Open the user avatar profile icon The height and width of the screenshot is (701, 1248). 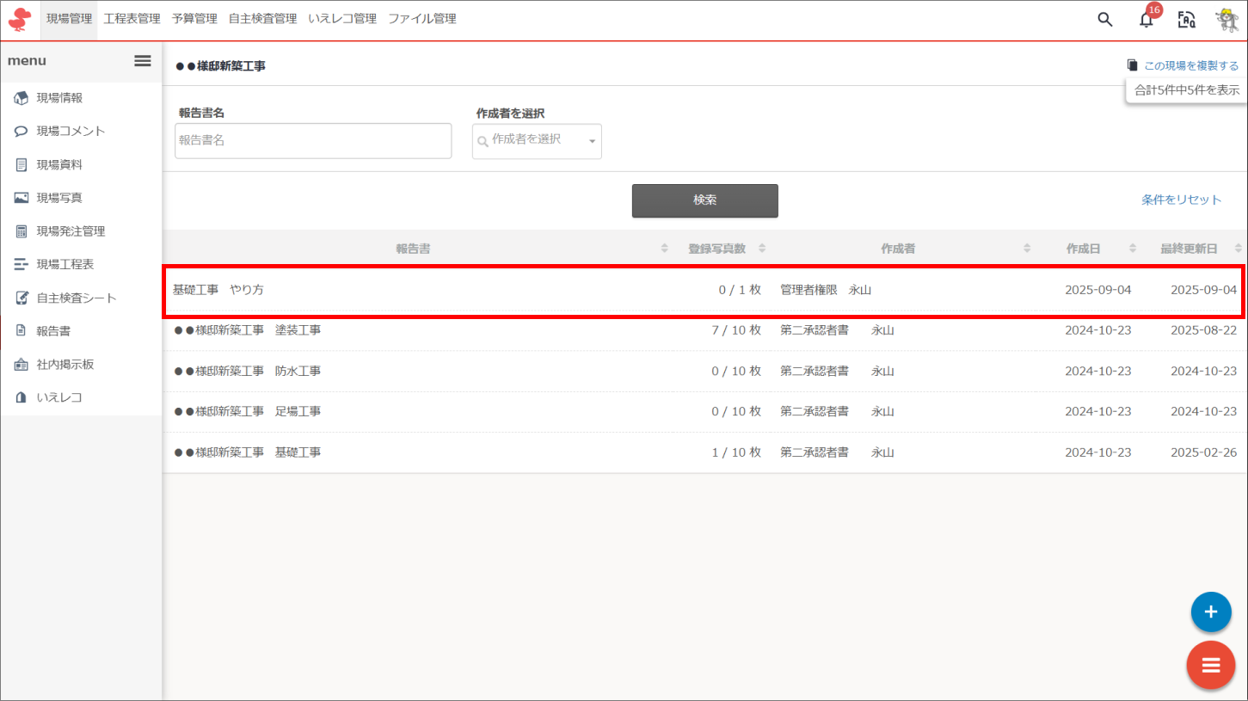coord(1226,20)
